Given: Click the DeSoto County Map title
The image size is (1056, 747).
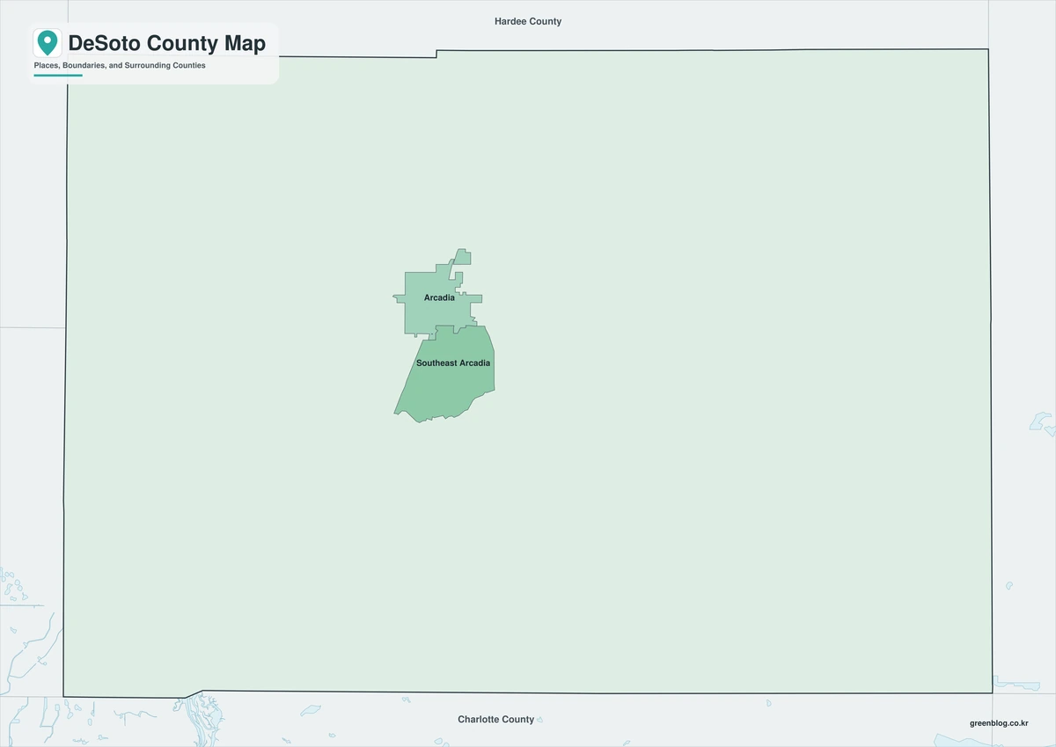Looking at the screenshot, I should point(167,43).
